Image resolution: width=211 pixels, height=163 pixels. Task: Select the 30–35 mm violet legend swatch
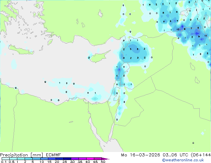point(75,159)
